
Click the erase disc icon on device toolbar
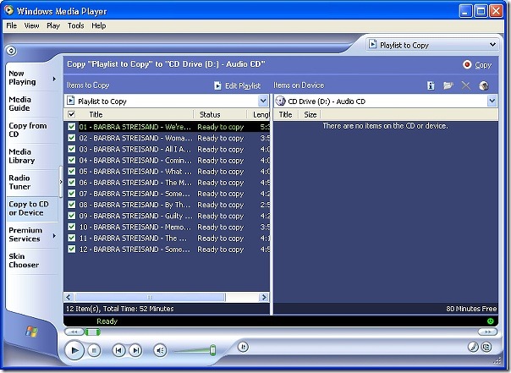(x=484, y=85)
